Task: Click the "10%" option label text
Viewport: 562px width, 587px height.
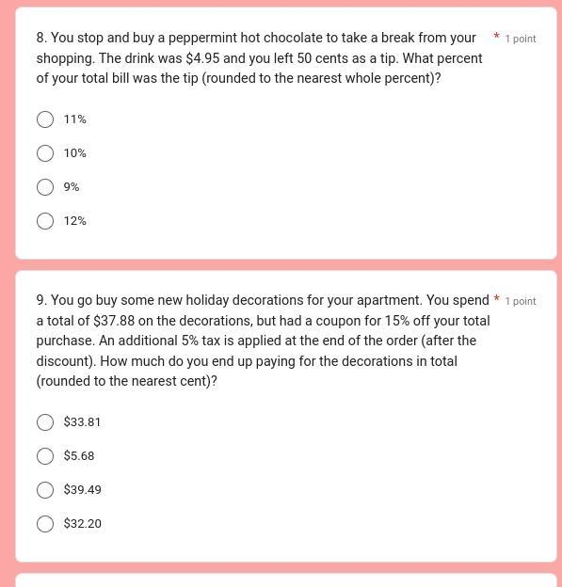Action: [75, 153]
